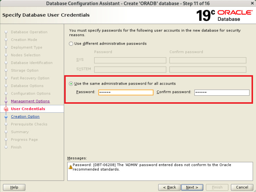The image size is (256, 192).
Task: Click the SYSTEM confirm password field
Action: tap(208, 70)
